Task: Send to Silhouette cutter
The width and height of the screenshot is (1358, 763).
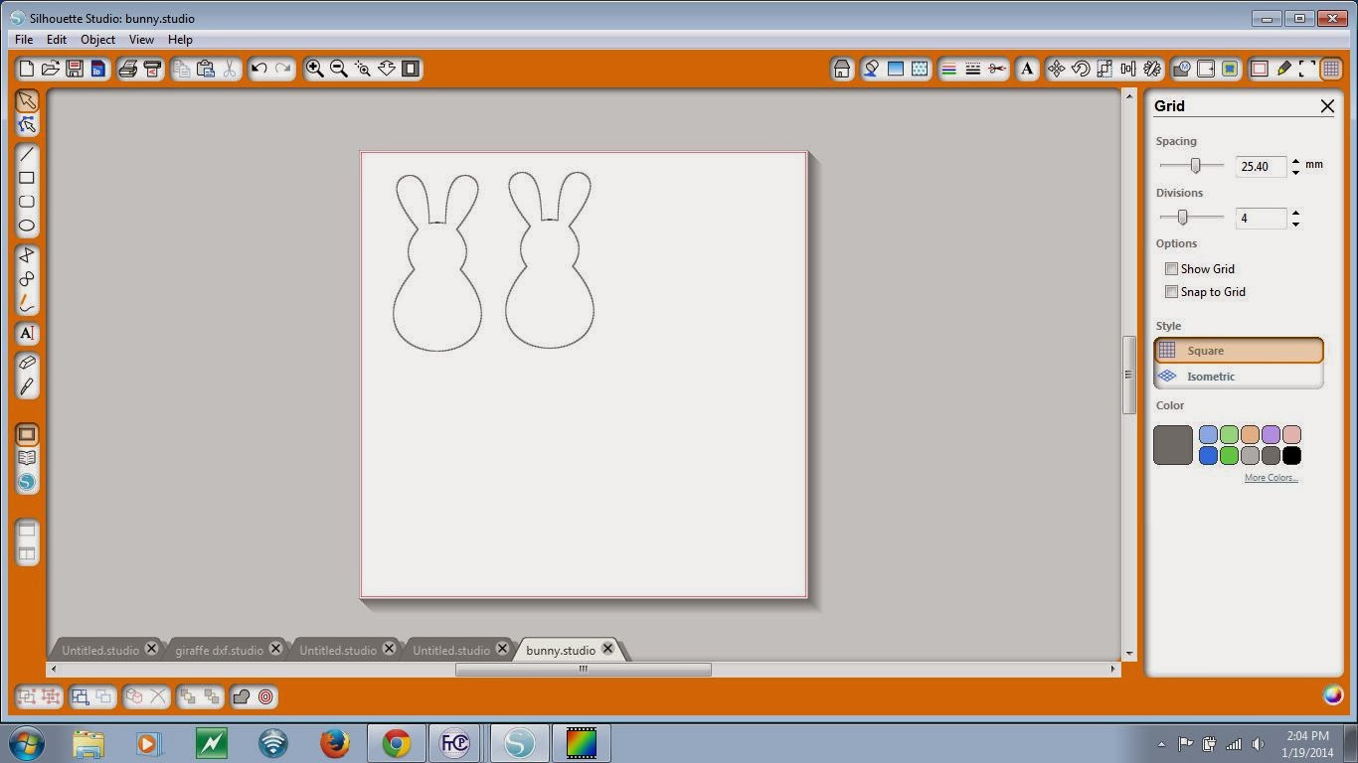Action: click(152, 69)
